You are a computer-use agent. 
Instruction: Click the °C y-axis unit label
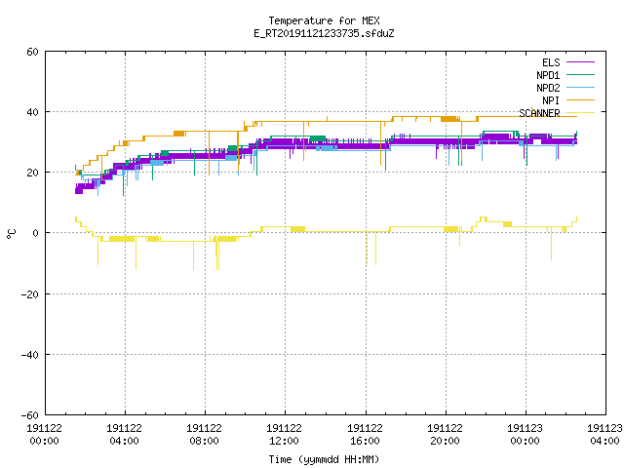click(x=11, y=234)
